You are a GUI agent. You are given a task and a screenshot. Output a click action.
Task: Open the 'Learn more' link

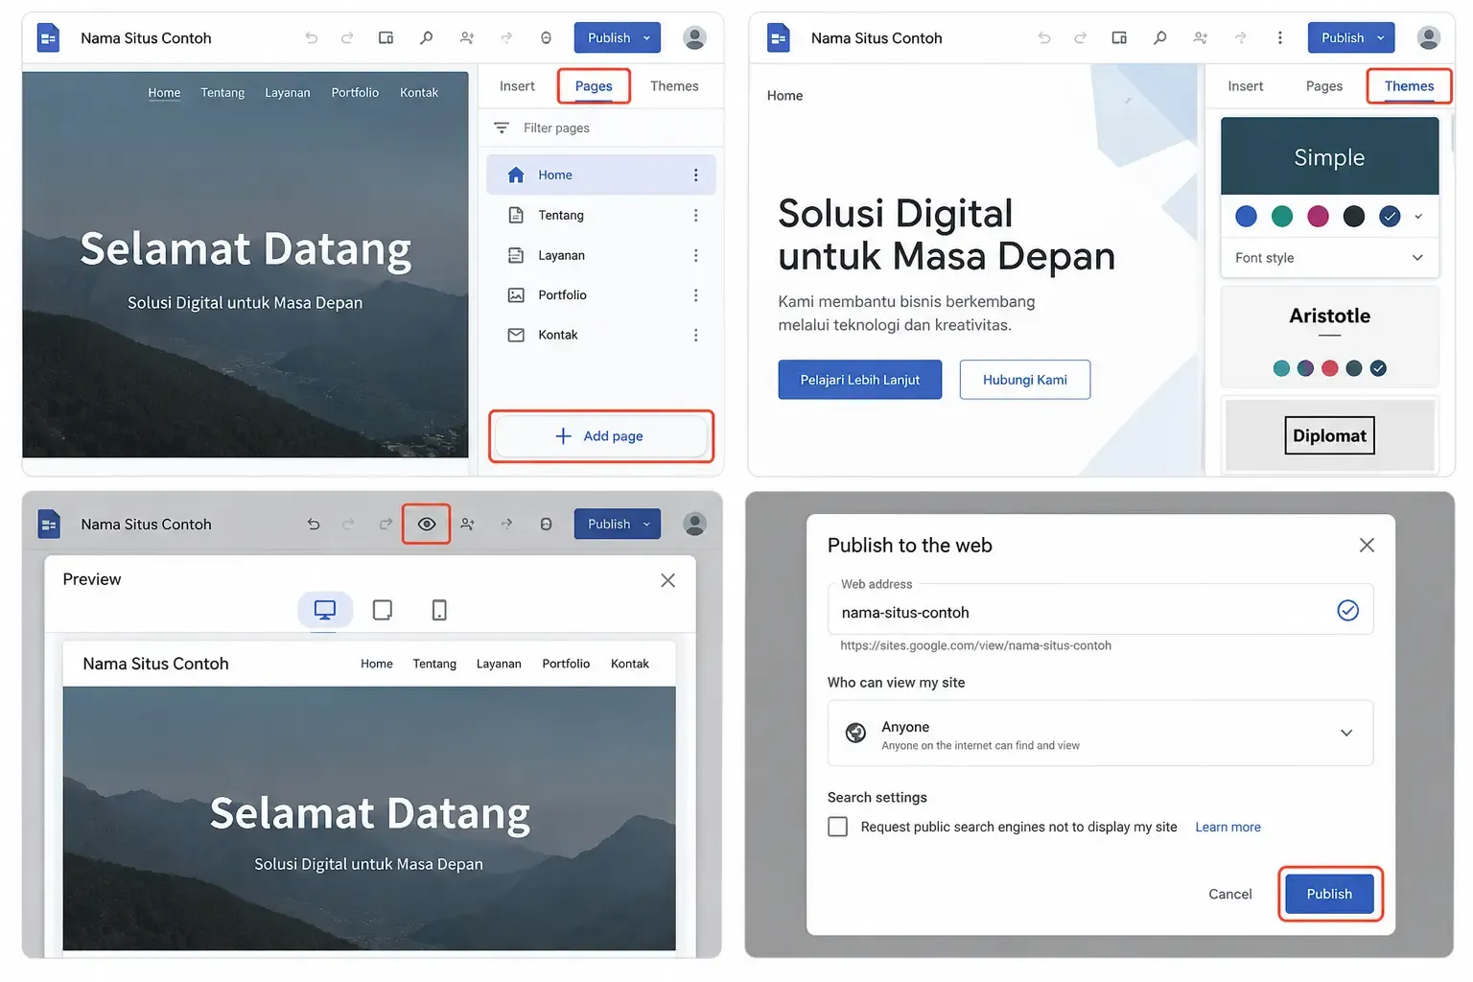1227,828
